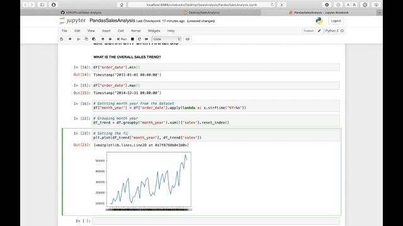Screen dimensions: 403x226
Task: Open the Widgets menu
Action: tap(154, 31)
